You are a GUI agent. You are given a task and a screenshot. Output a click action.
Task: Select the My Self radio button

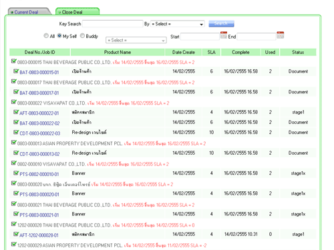click(59, 35)
